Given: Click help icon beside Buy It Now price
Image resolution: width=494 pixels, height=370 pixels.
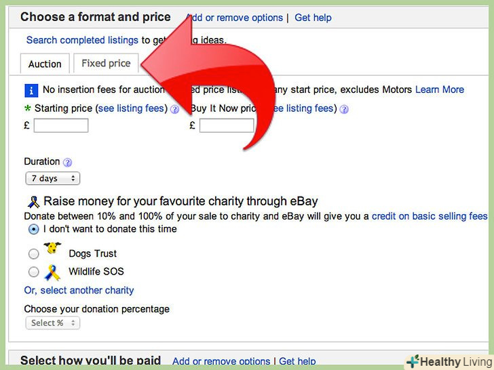Looking at the screenshot, I should (344, 109).
